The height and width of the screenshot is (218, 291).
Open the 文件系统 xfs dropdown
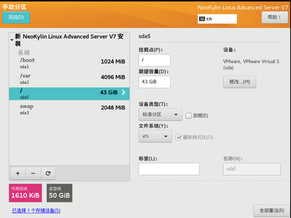pos(155,136)
